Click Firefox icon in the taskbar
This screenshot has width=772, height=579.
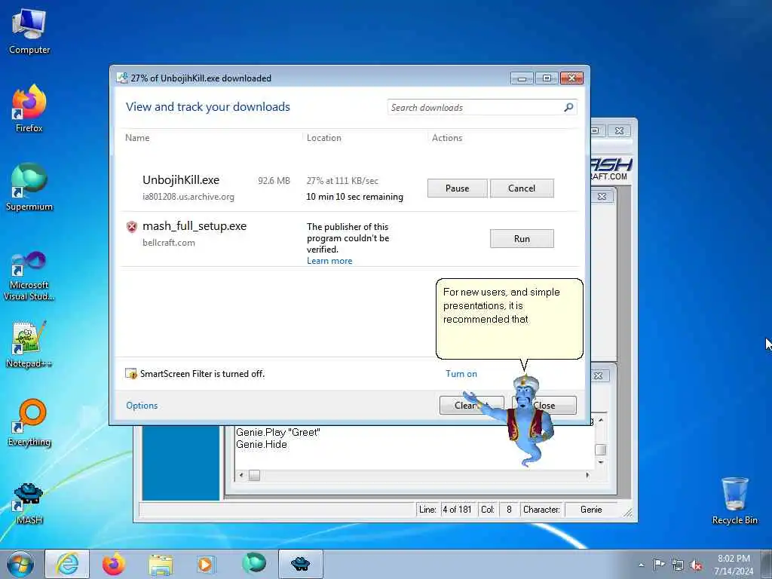pyautogui.click(x=114, y=564)
